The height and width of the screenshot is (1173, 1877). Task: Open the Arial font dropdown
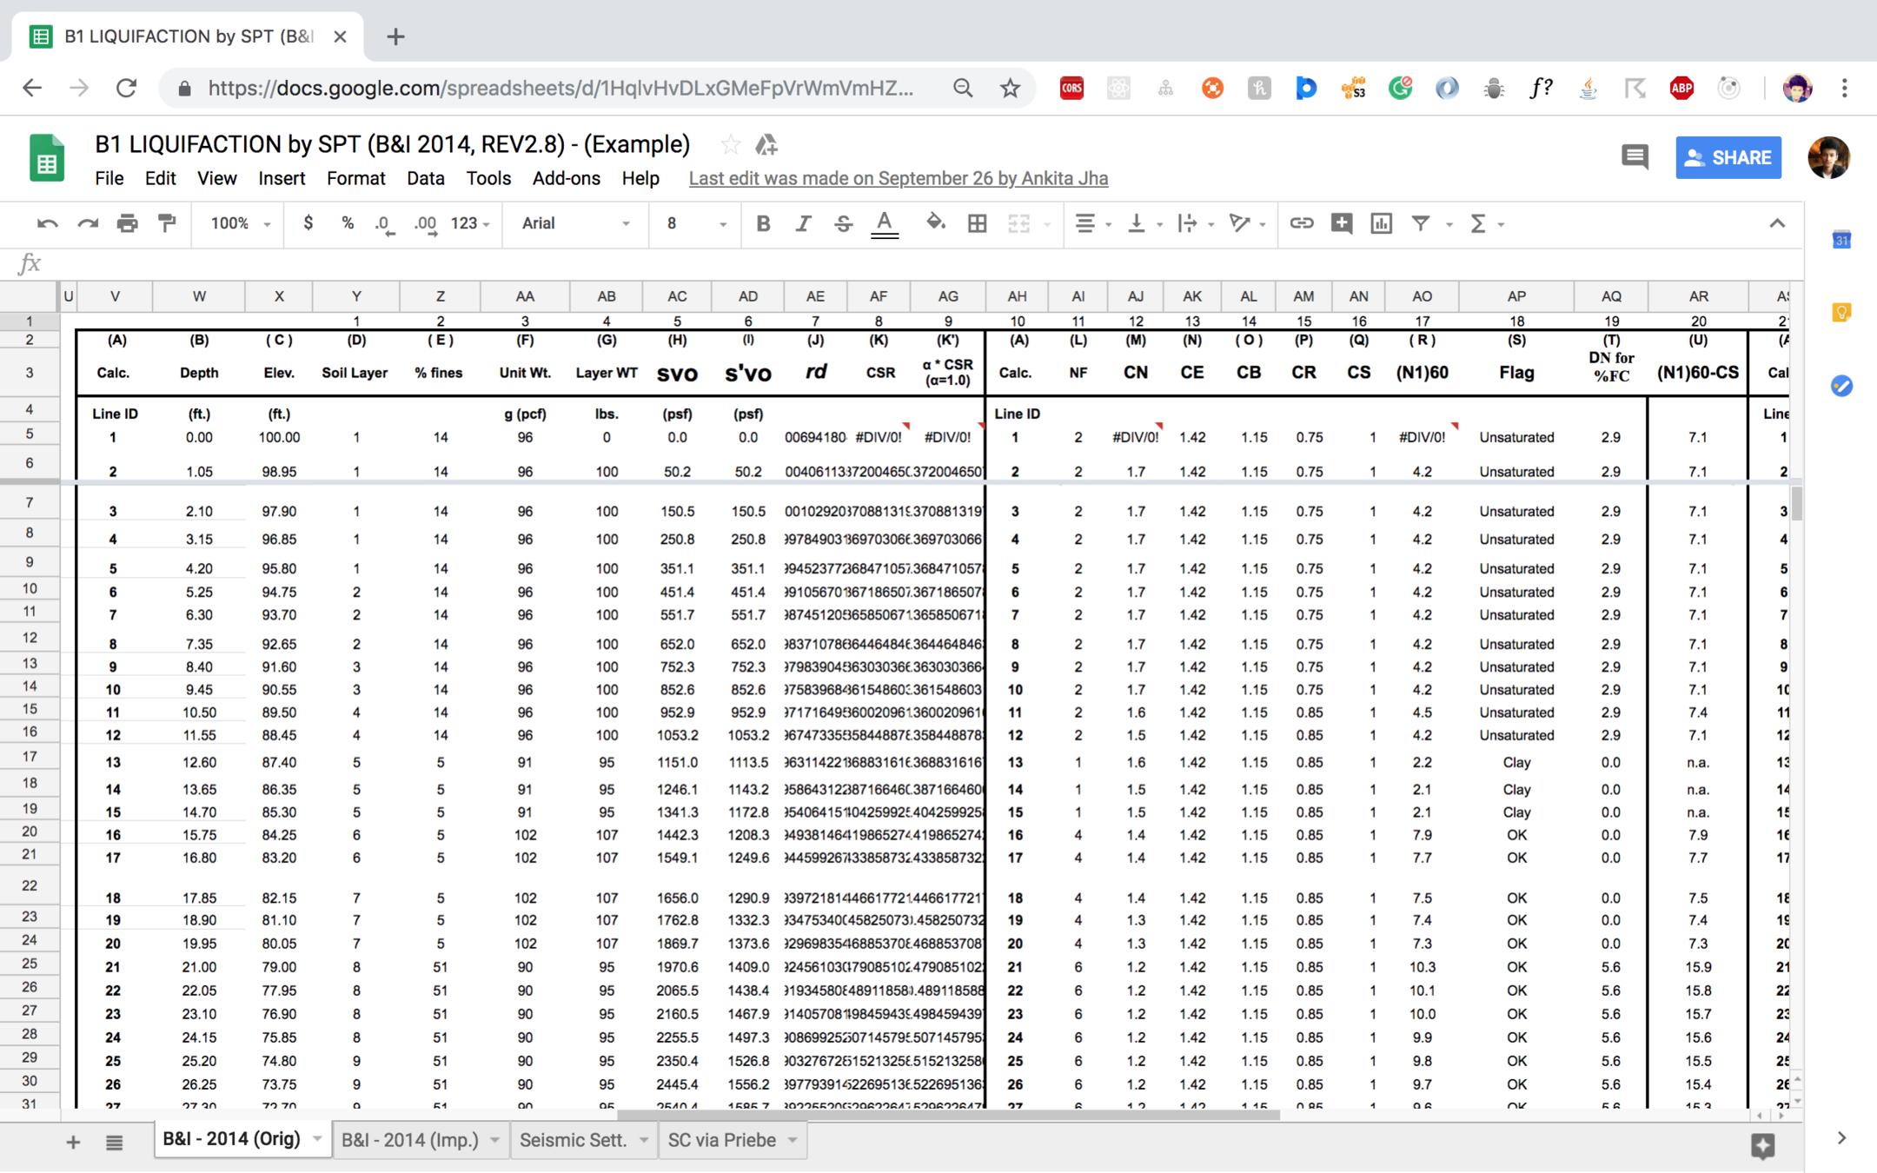[x=575, y=224]
